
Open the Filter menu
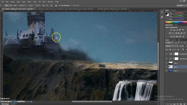click(x=35, y=2)
